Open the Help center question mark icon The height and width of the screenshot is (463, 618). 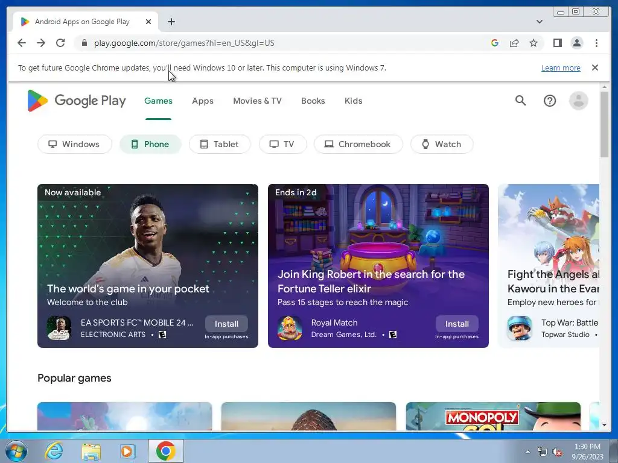click(549, 101)
